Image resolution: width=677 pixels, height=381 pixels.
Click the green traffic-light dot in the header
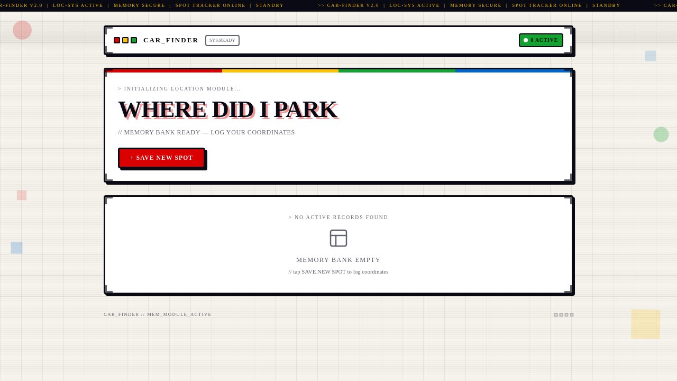coord(134,40)
